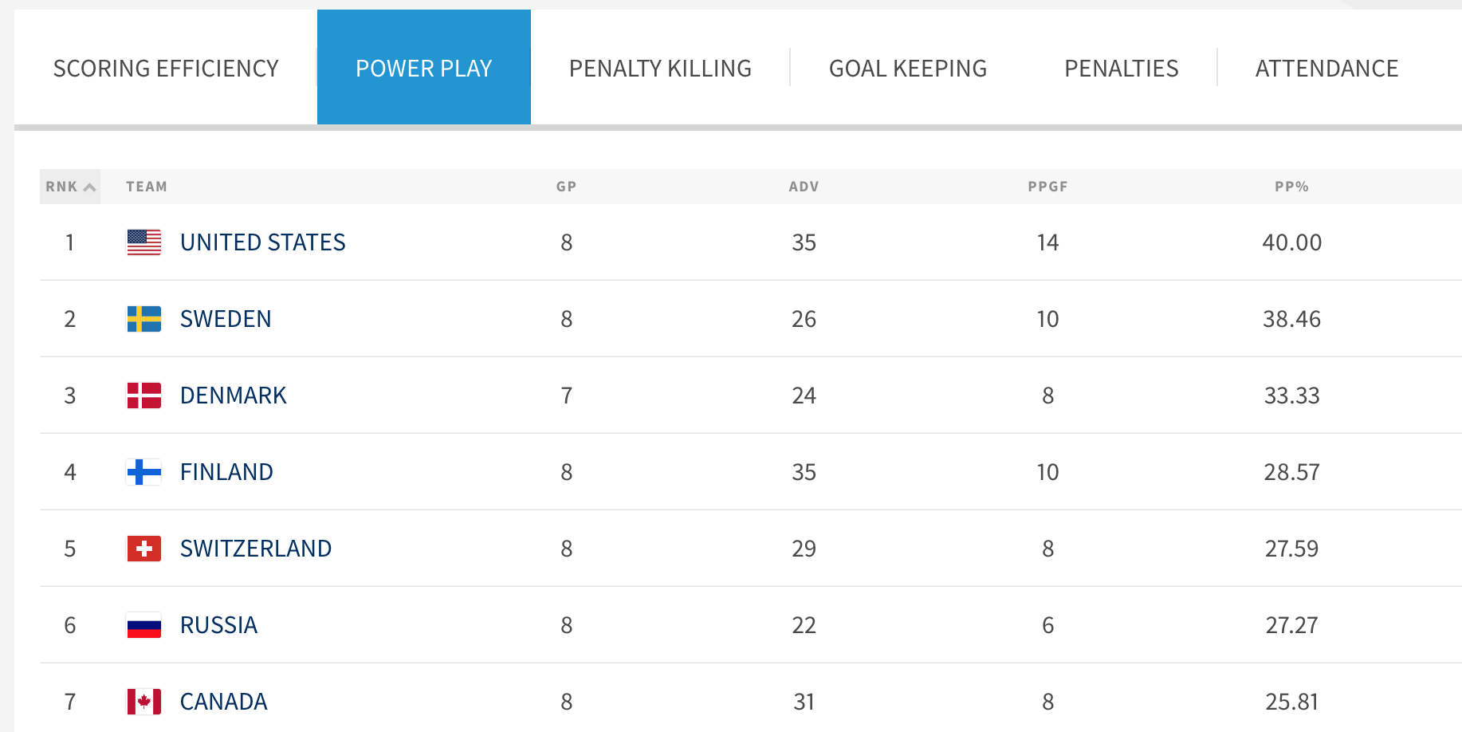The image size is (1462, 732).
Task: Go to the Penalties tab
Action: (x=1121, y=69)
